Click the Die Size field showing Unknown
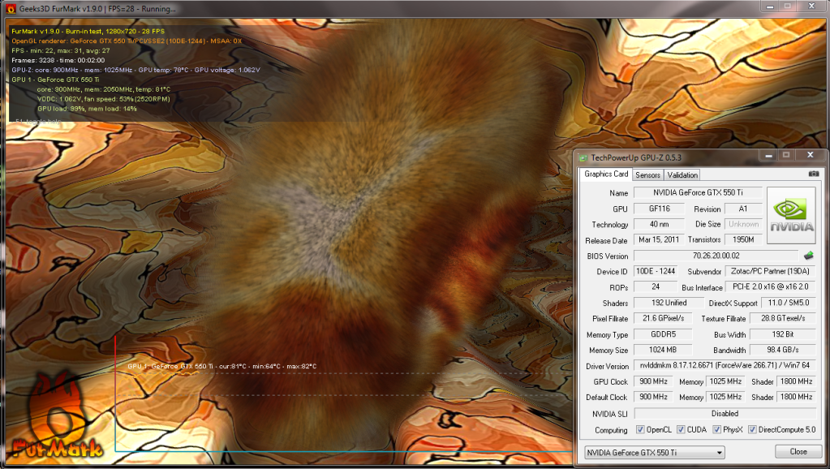Screen dimensions: 830x469 click(x=743, y=224)
